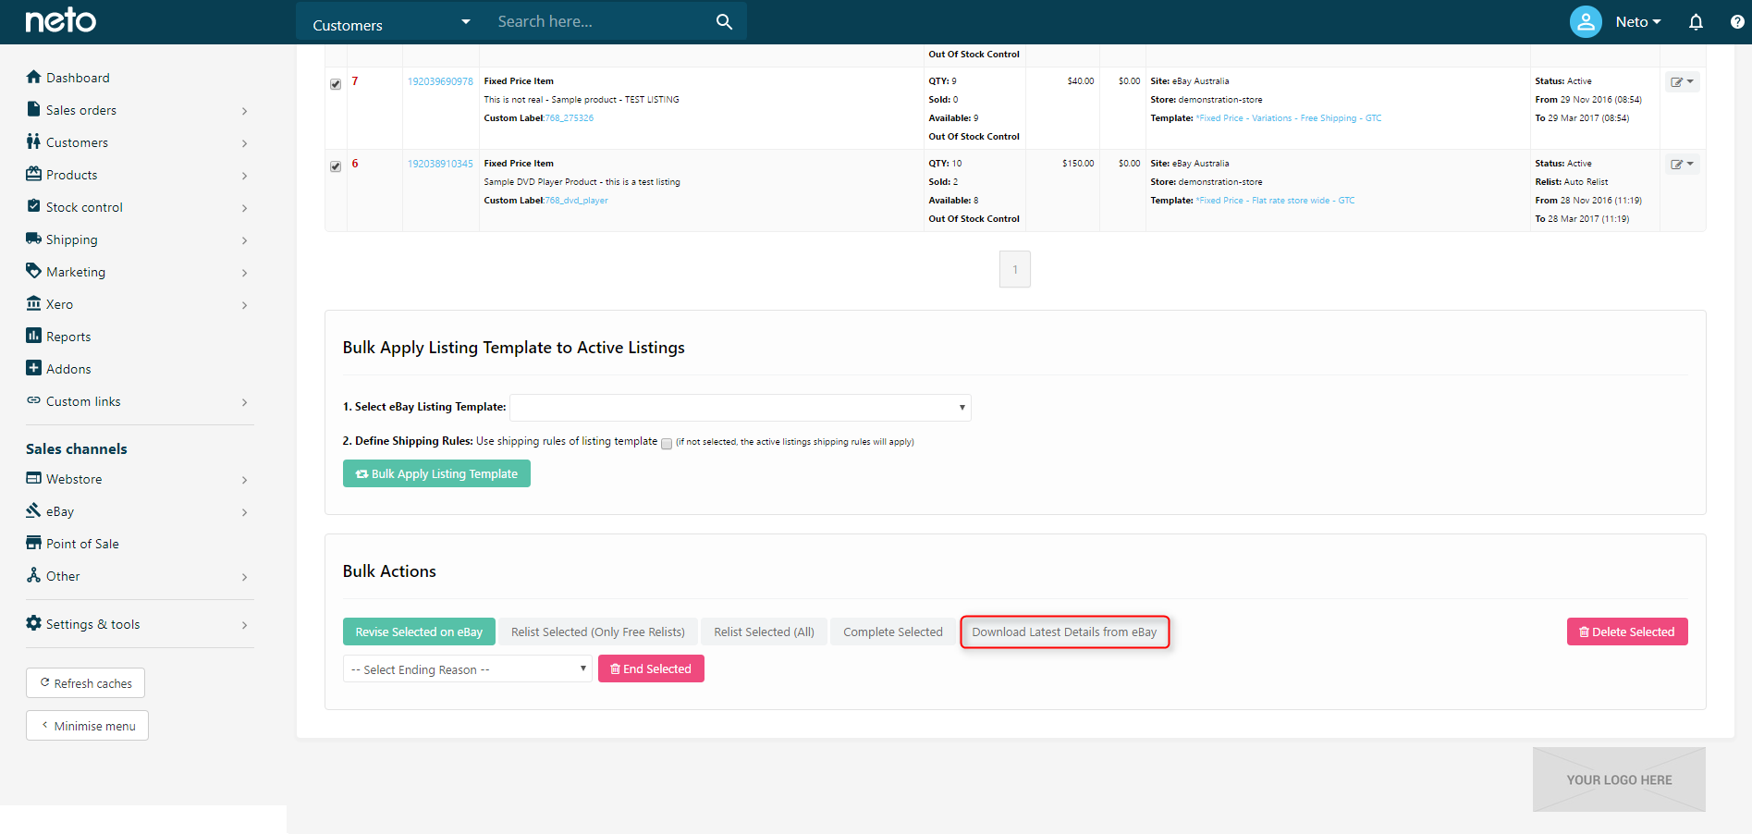This screenshot has height=834, width=1752.
Task: Open Reports in sidebar
Action: click(68, 337)
